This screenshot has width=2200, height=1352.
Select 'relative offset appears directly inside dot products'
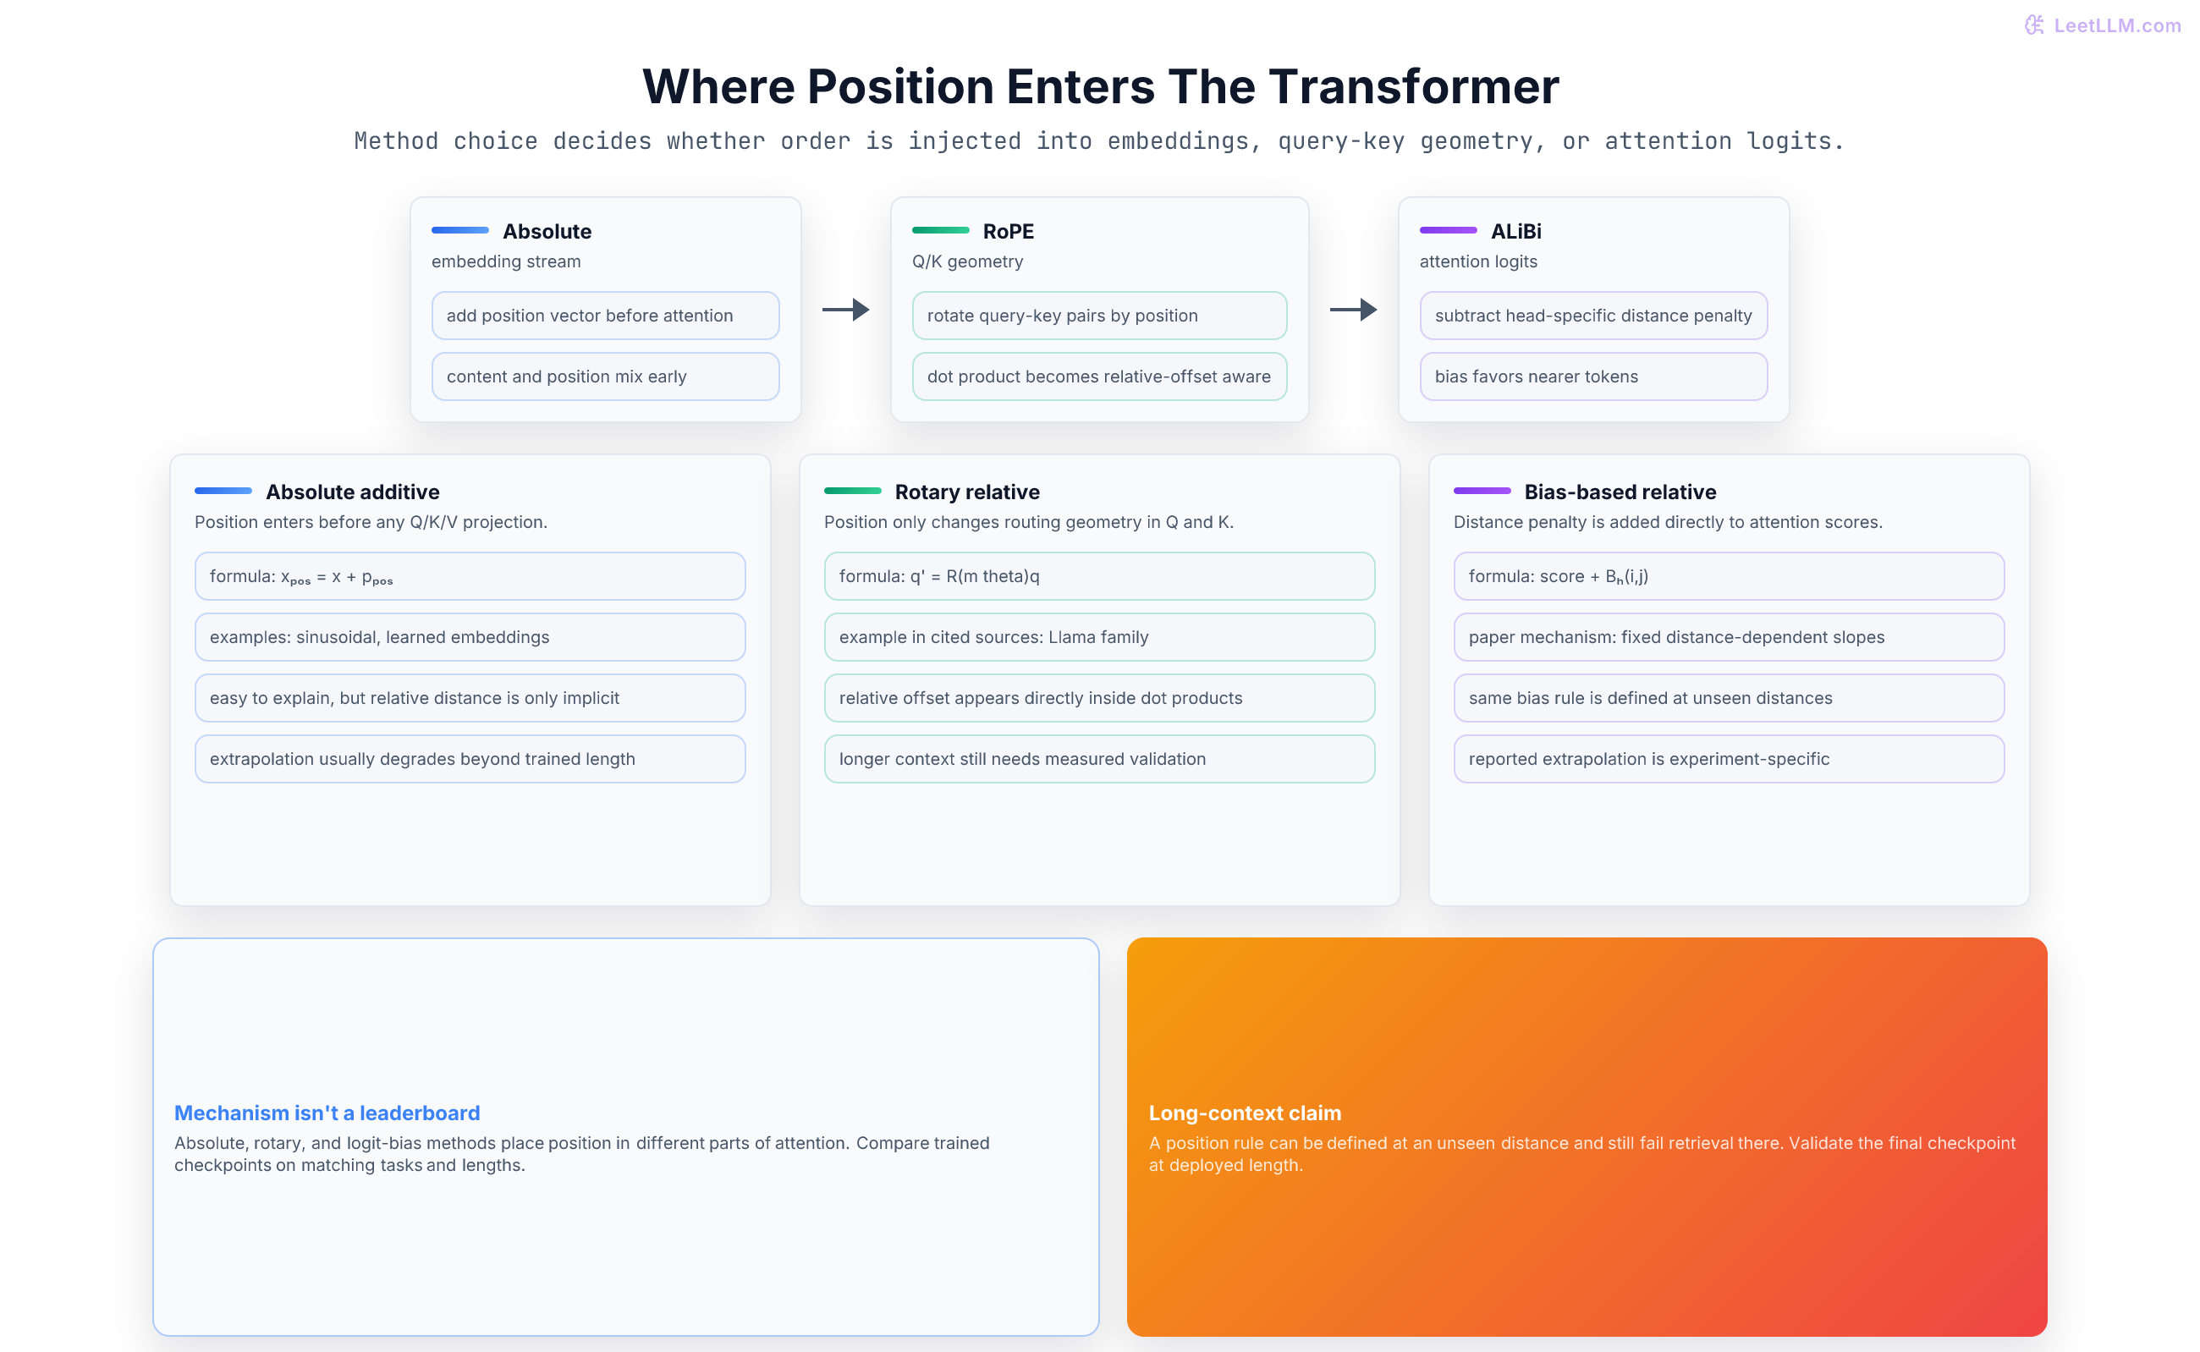pyautogui.click(x=1099, y=697)
